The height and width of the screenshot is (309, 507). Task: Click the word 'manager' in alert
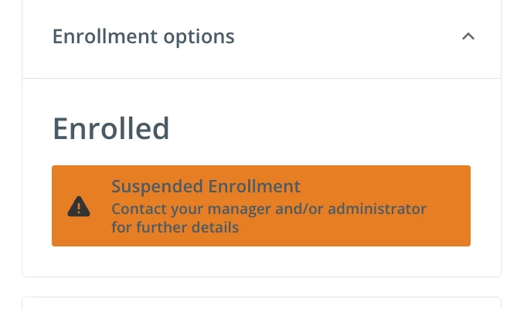click(239, 209)
